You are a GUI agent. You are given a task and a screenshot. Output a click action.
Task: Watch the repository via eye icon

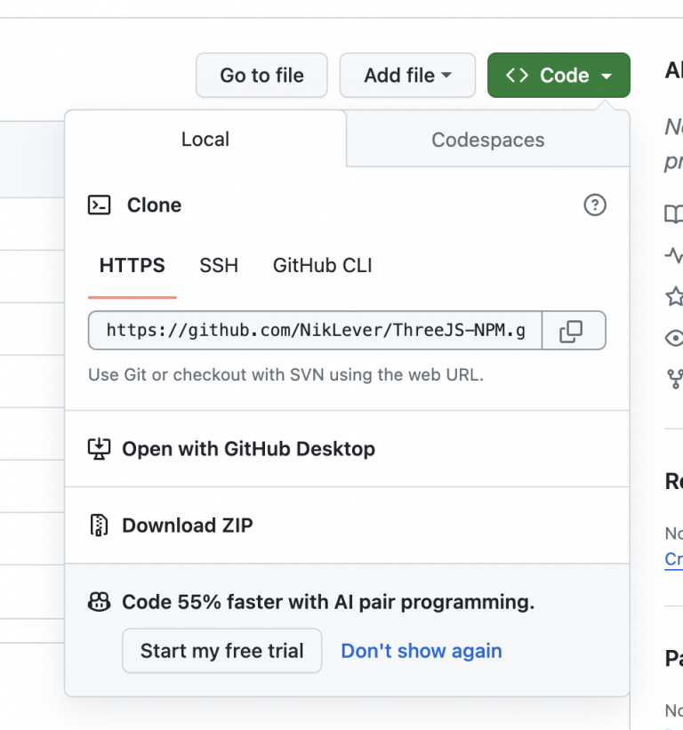point(673,338)
